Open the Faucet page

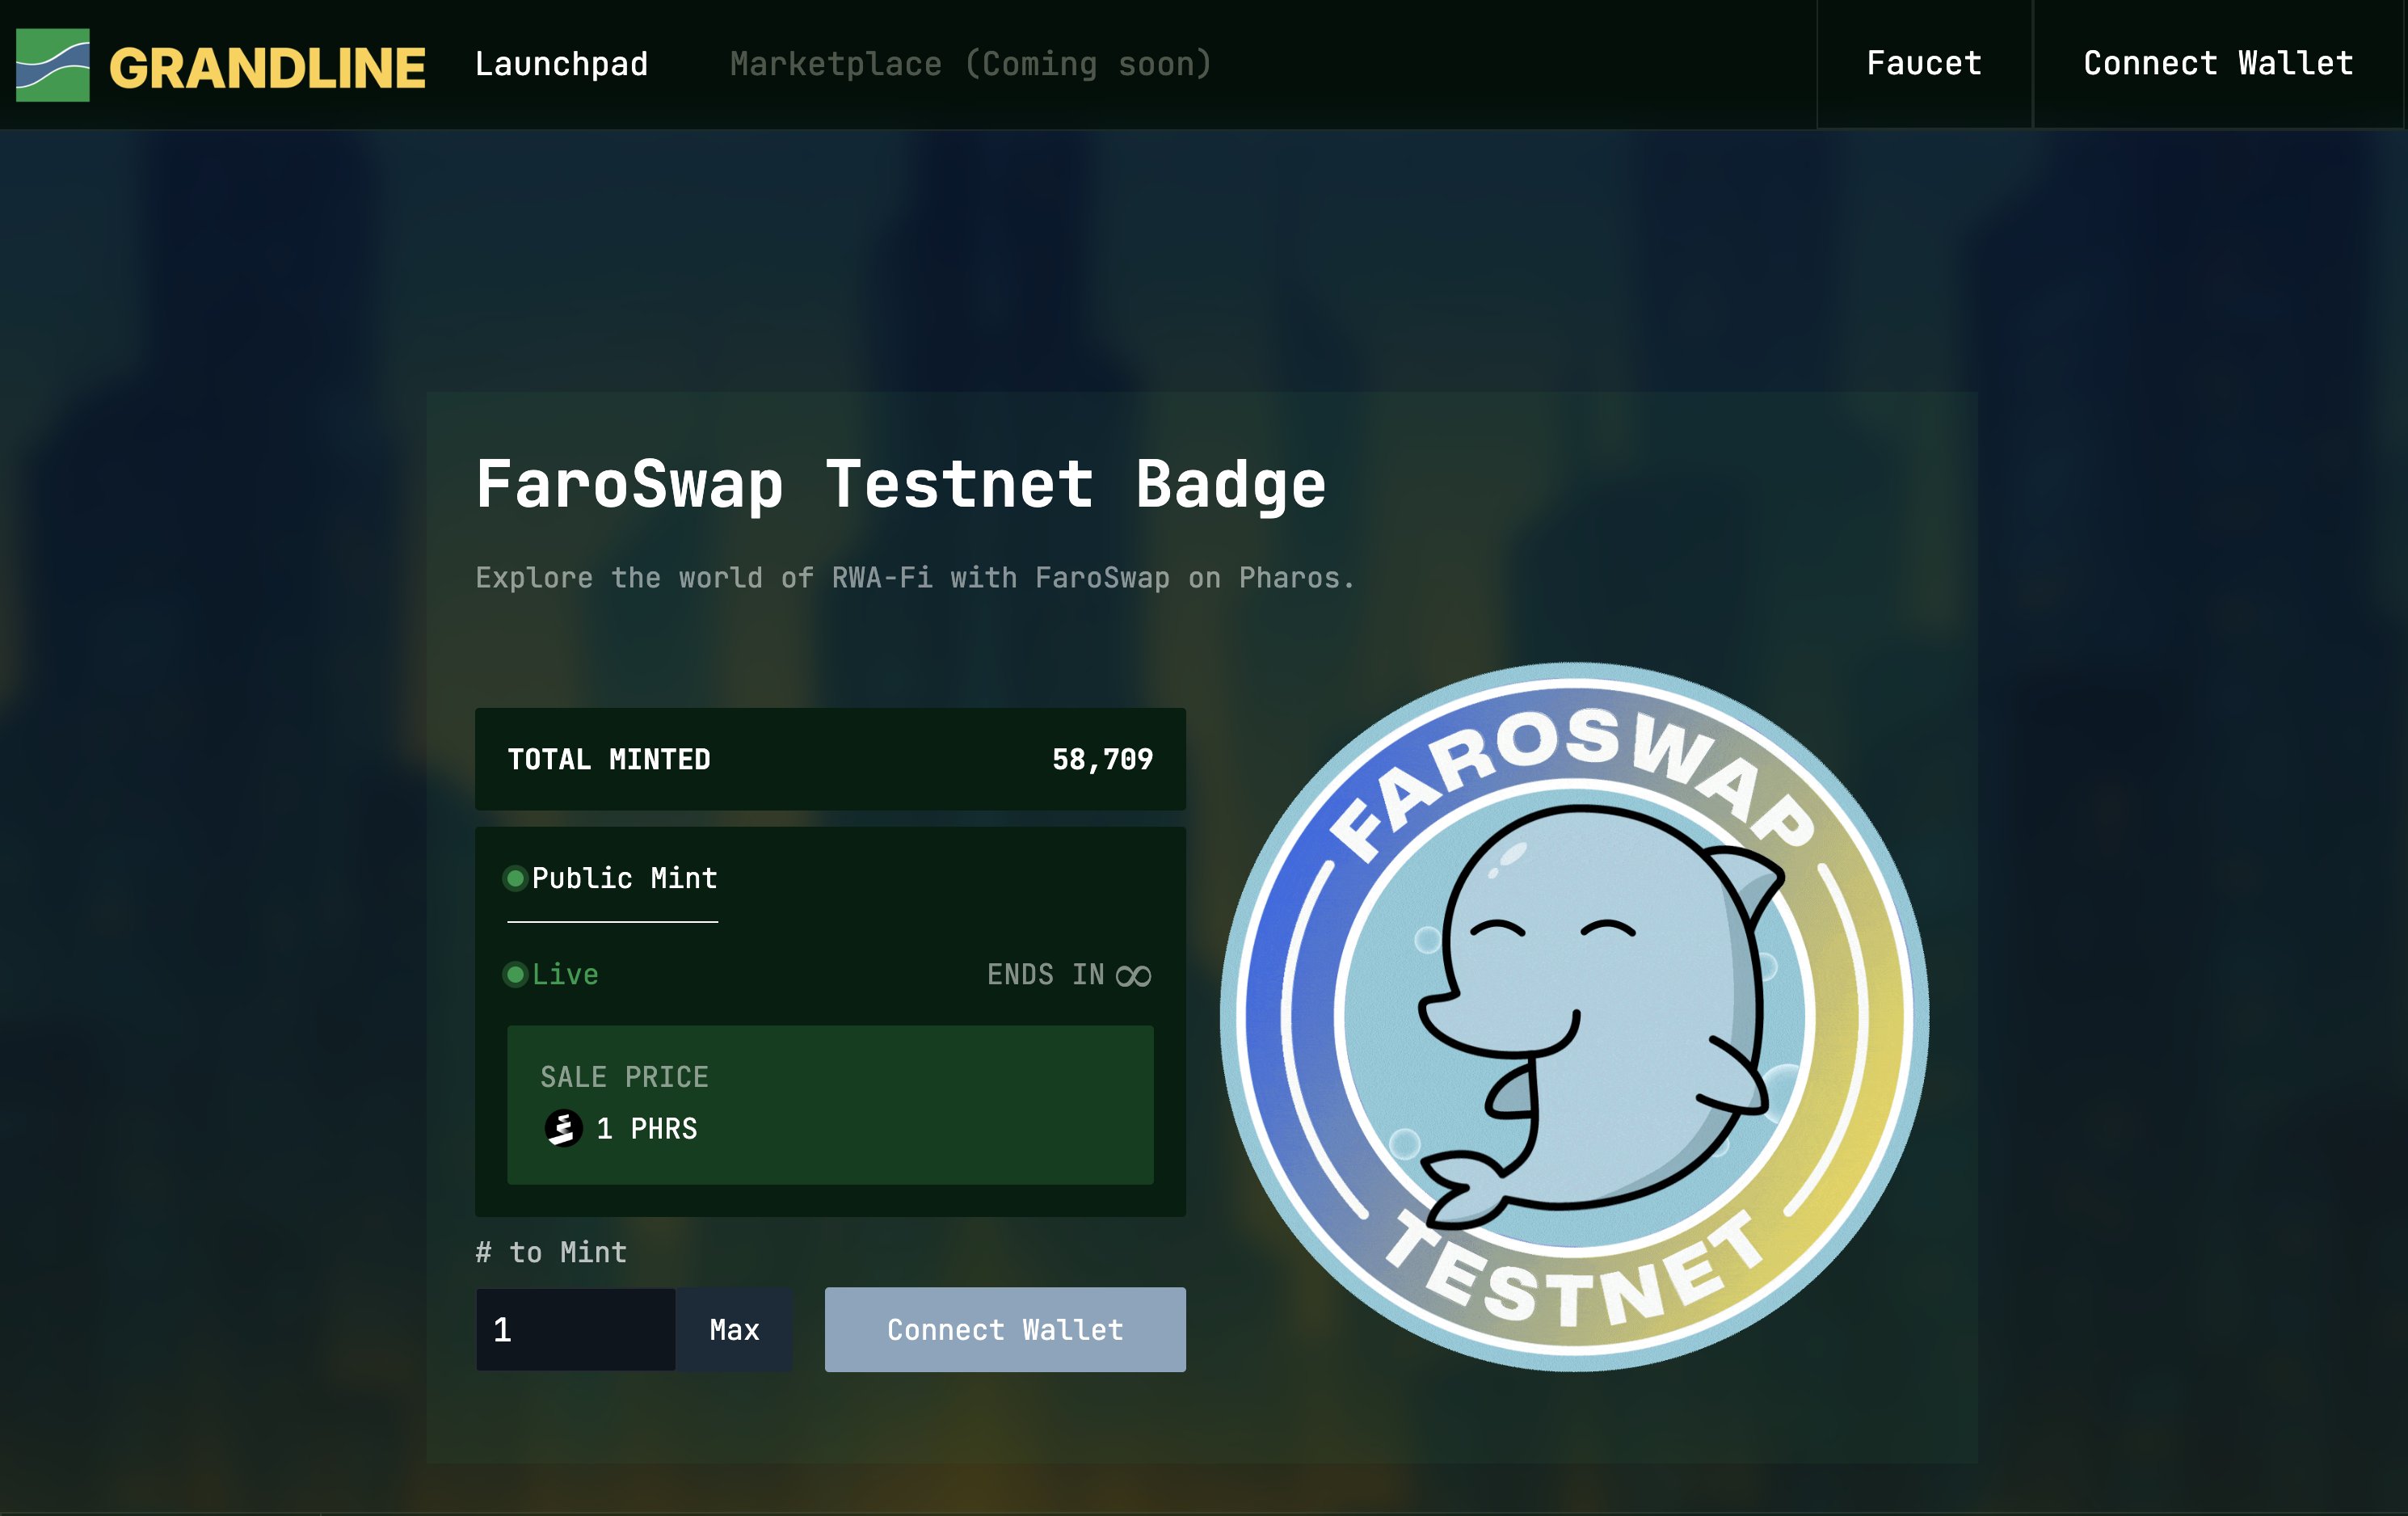(x=1923, y=64)
